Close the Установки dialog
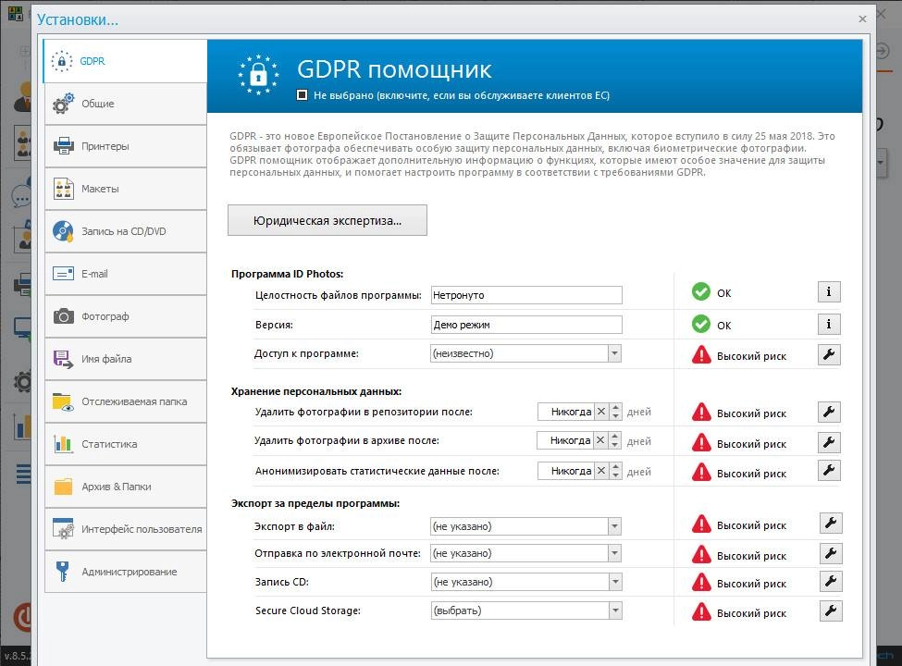The image size is (902, 666). pyautogui.click(x=862, y=19)
